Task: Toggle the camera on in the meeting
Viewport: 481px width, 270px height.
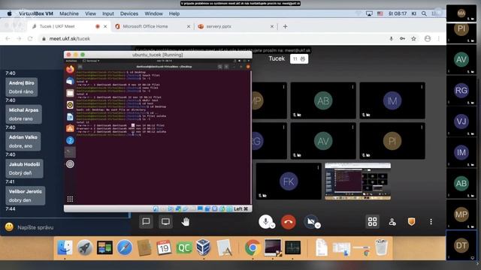Action: click(310, 221)
